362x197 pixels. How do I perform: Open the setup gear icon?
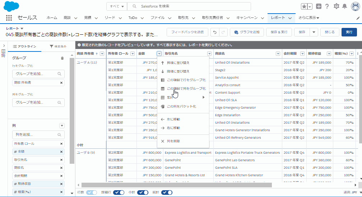[337, 6]
